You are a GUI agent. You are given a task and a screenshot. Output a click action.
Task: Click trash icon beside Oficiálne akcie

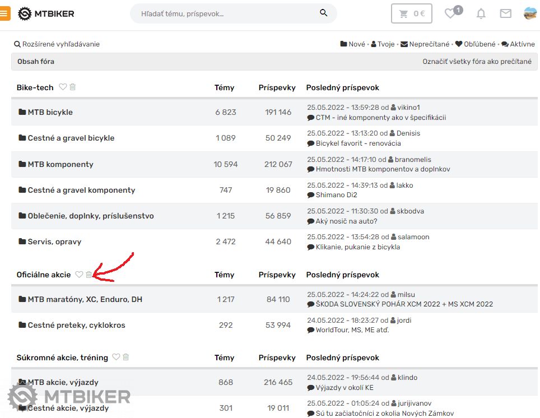89,275
